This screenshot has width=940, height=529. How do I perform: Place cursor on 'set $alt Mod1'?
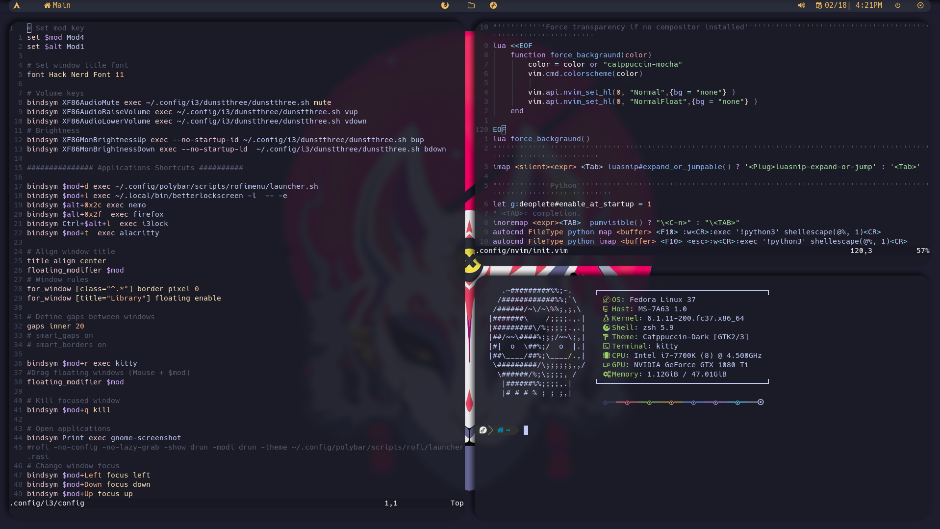(55, 47)
